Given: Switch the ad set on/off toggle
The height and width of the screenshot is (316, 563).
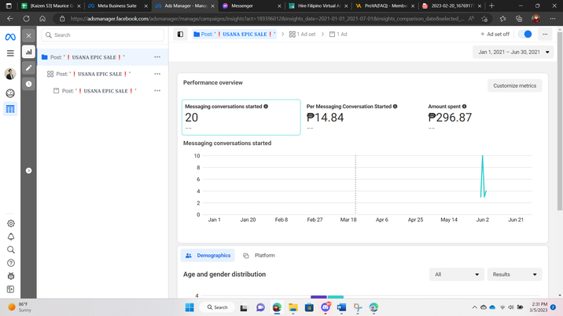Looking at the screenshot, I should pyautogui.click(x=525, y=35).
